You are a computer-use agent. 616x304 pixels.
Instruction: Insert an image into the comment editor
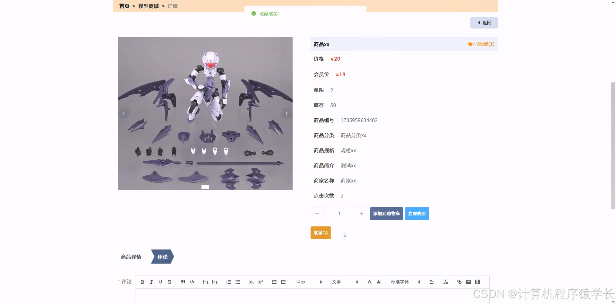coord(468,282)
